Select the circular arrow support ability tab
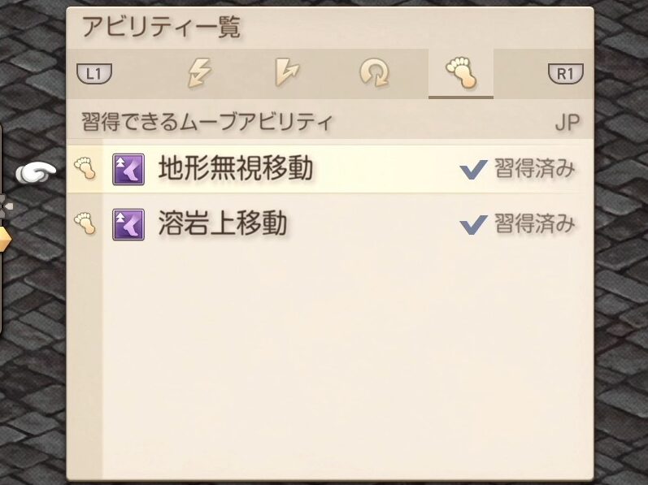This screenshot has width=648, height=485. pyautogui.click(x=374, y=75)
